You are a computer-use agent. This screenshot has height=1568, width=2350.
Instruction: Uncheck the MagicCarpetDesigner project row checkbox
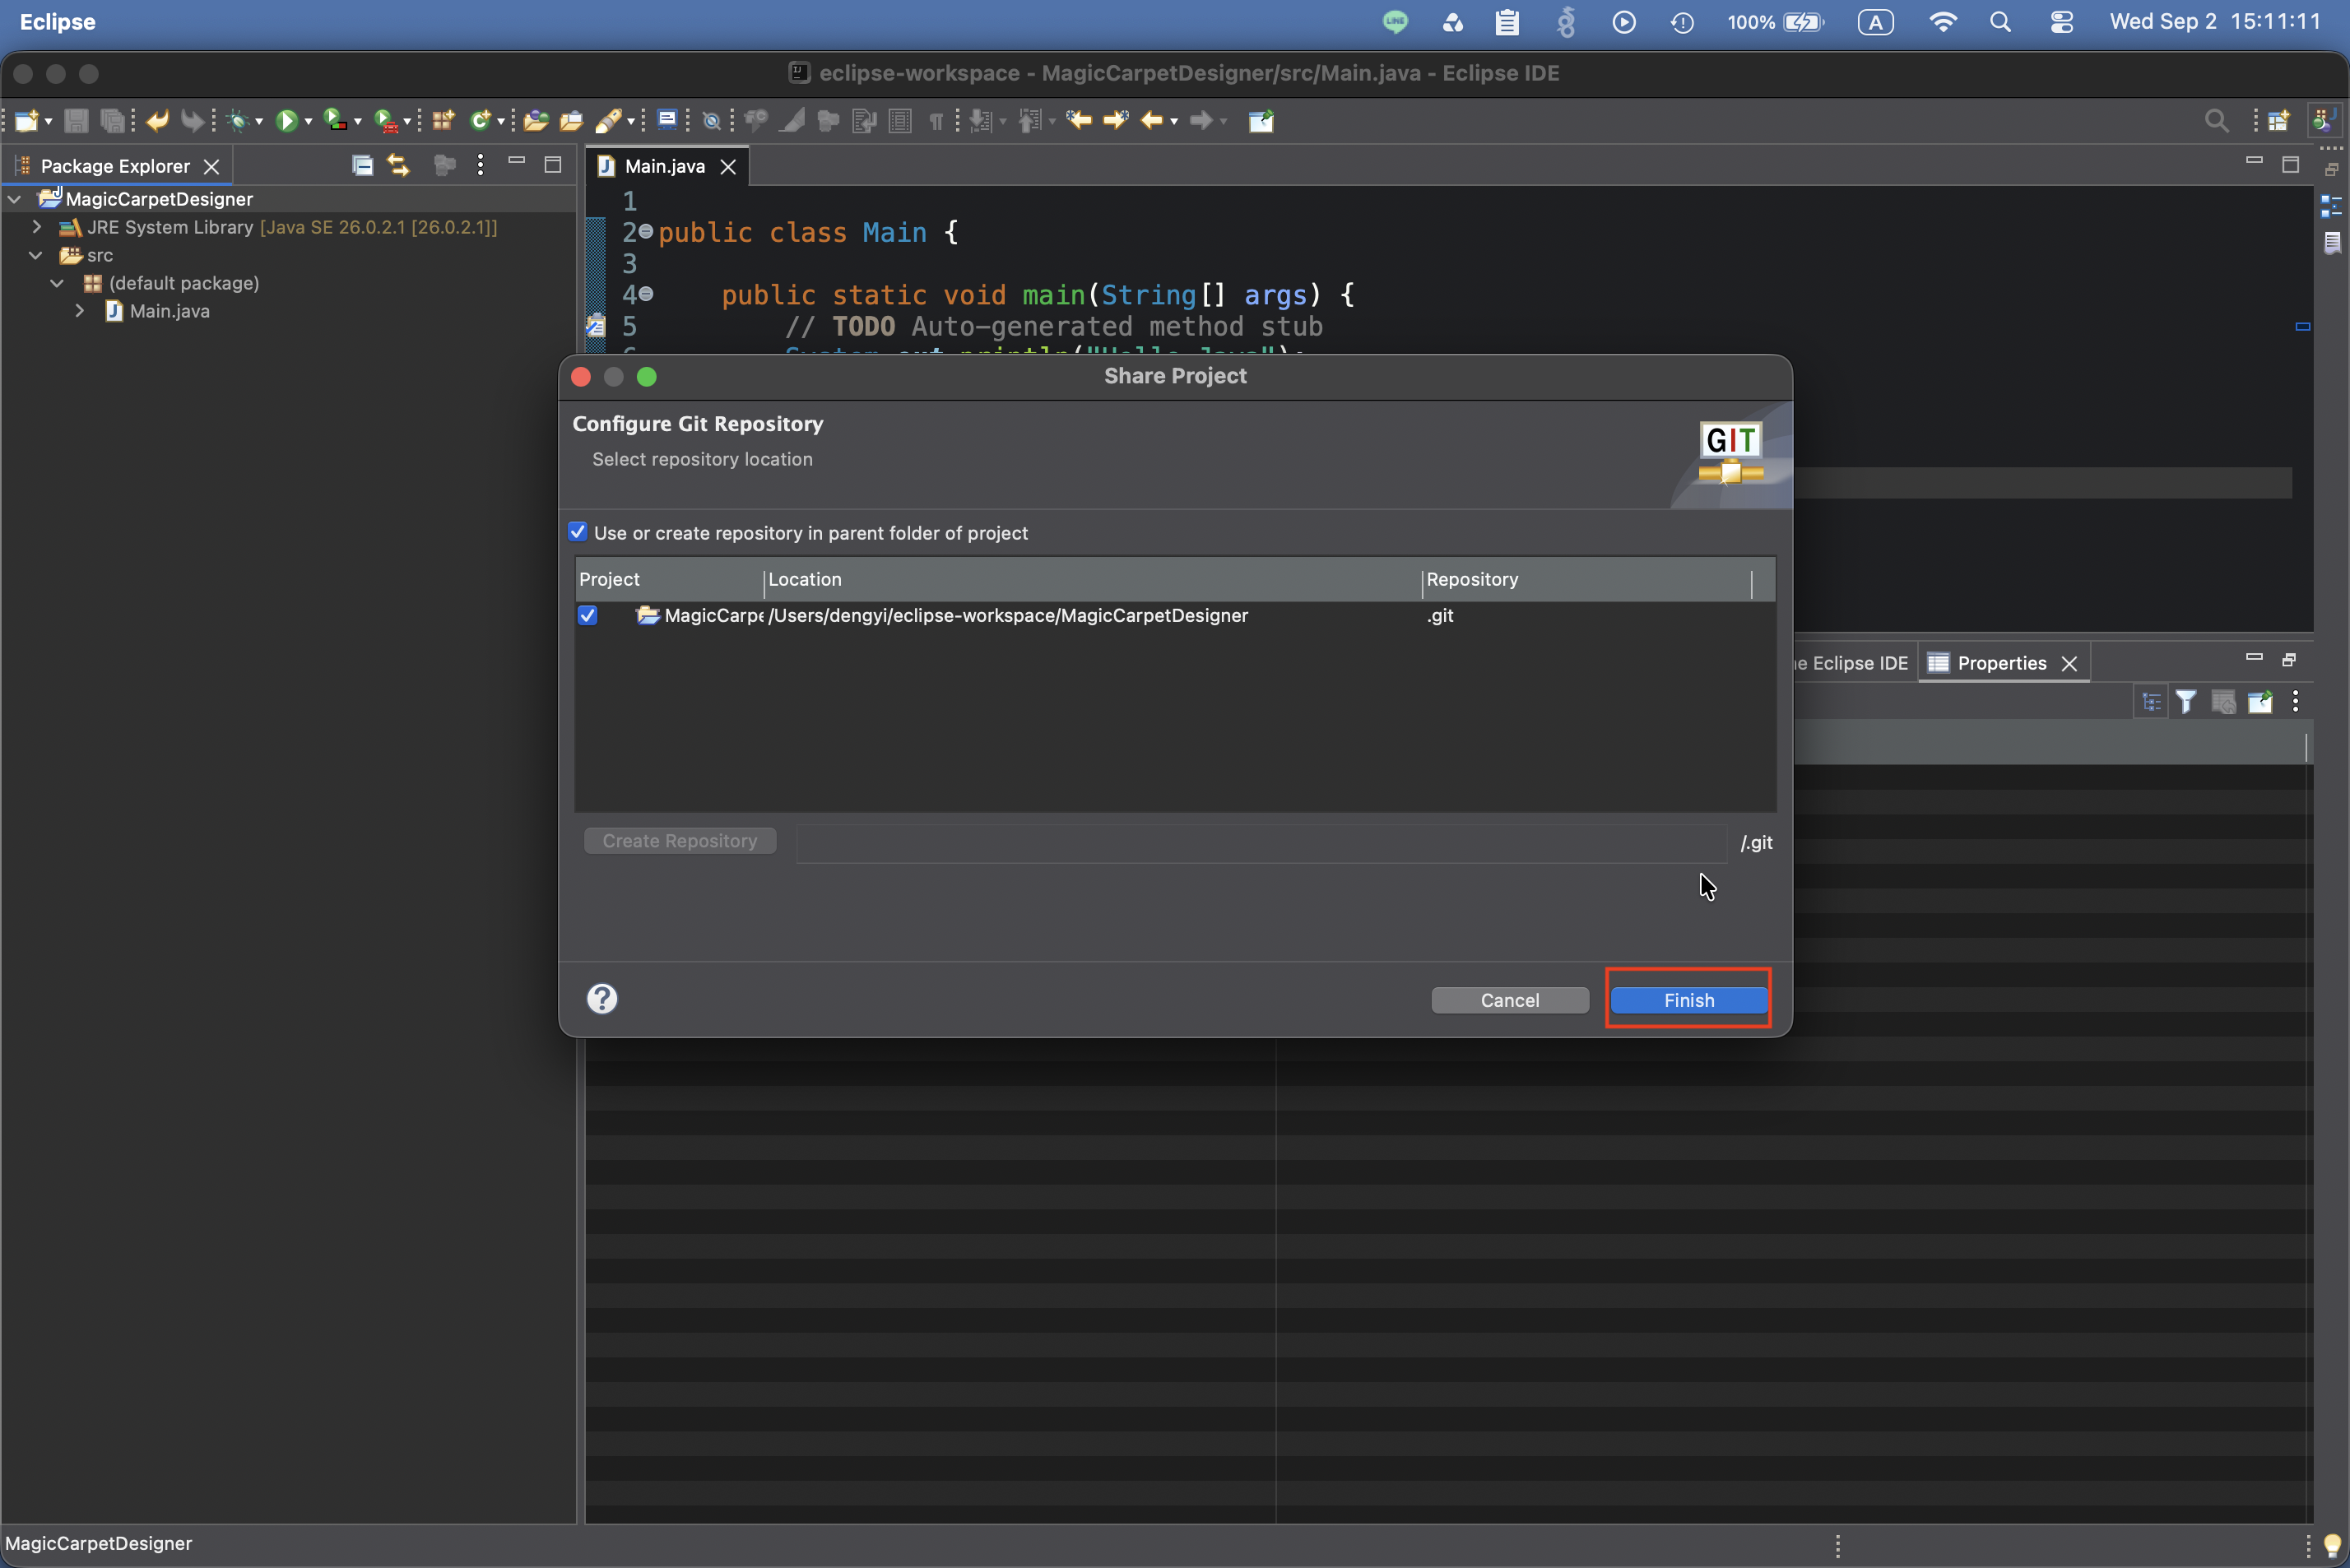588,615
